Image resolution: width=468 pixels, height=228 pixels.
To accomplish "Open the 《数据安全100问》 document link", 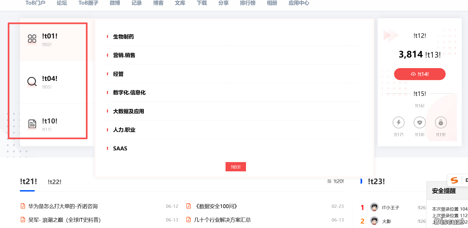I will 217,206.
